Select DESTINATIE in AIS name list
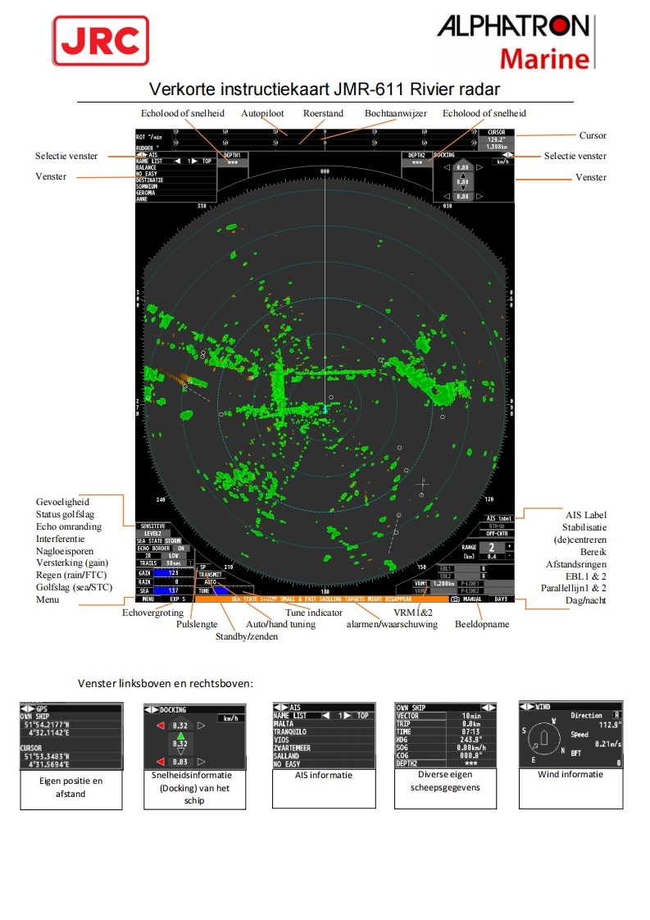650x920 pixels. tap(176, 180)
